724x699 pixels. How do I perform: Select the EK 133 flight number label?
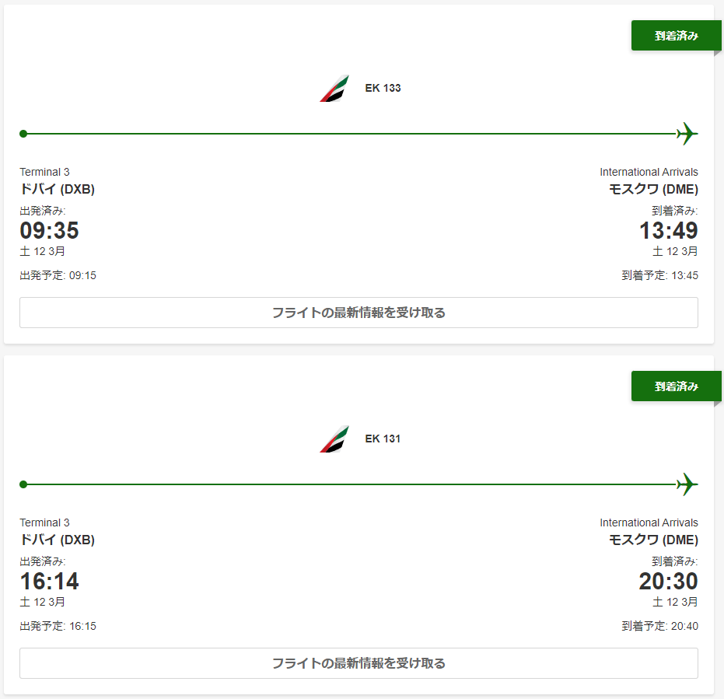click(383, 89)
